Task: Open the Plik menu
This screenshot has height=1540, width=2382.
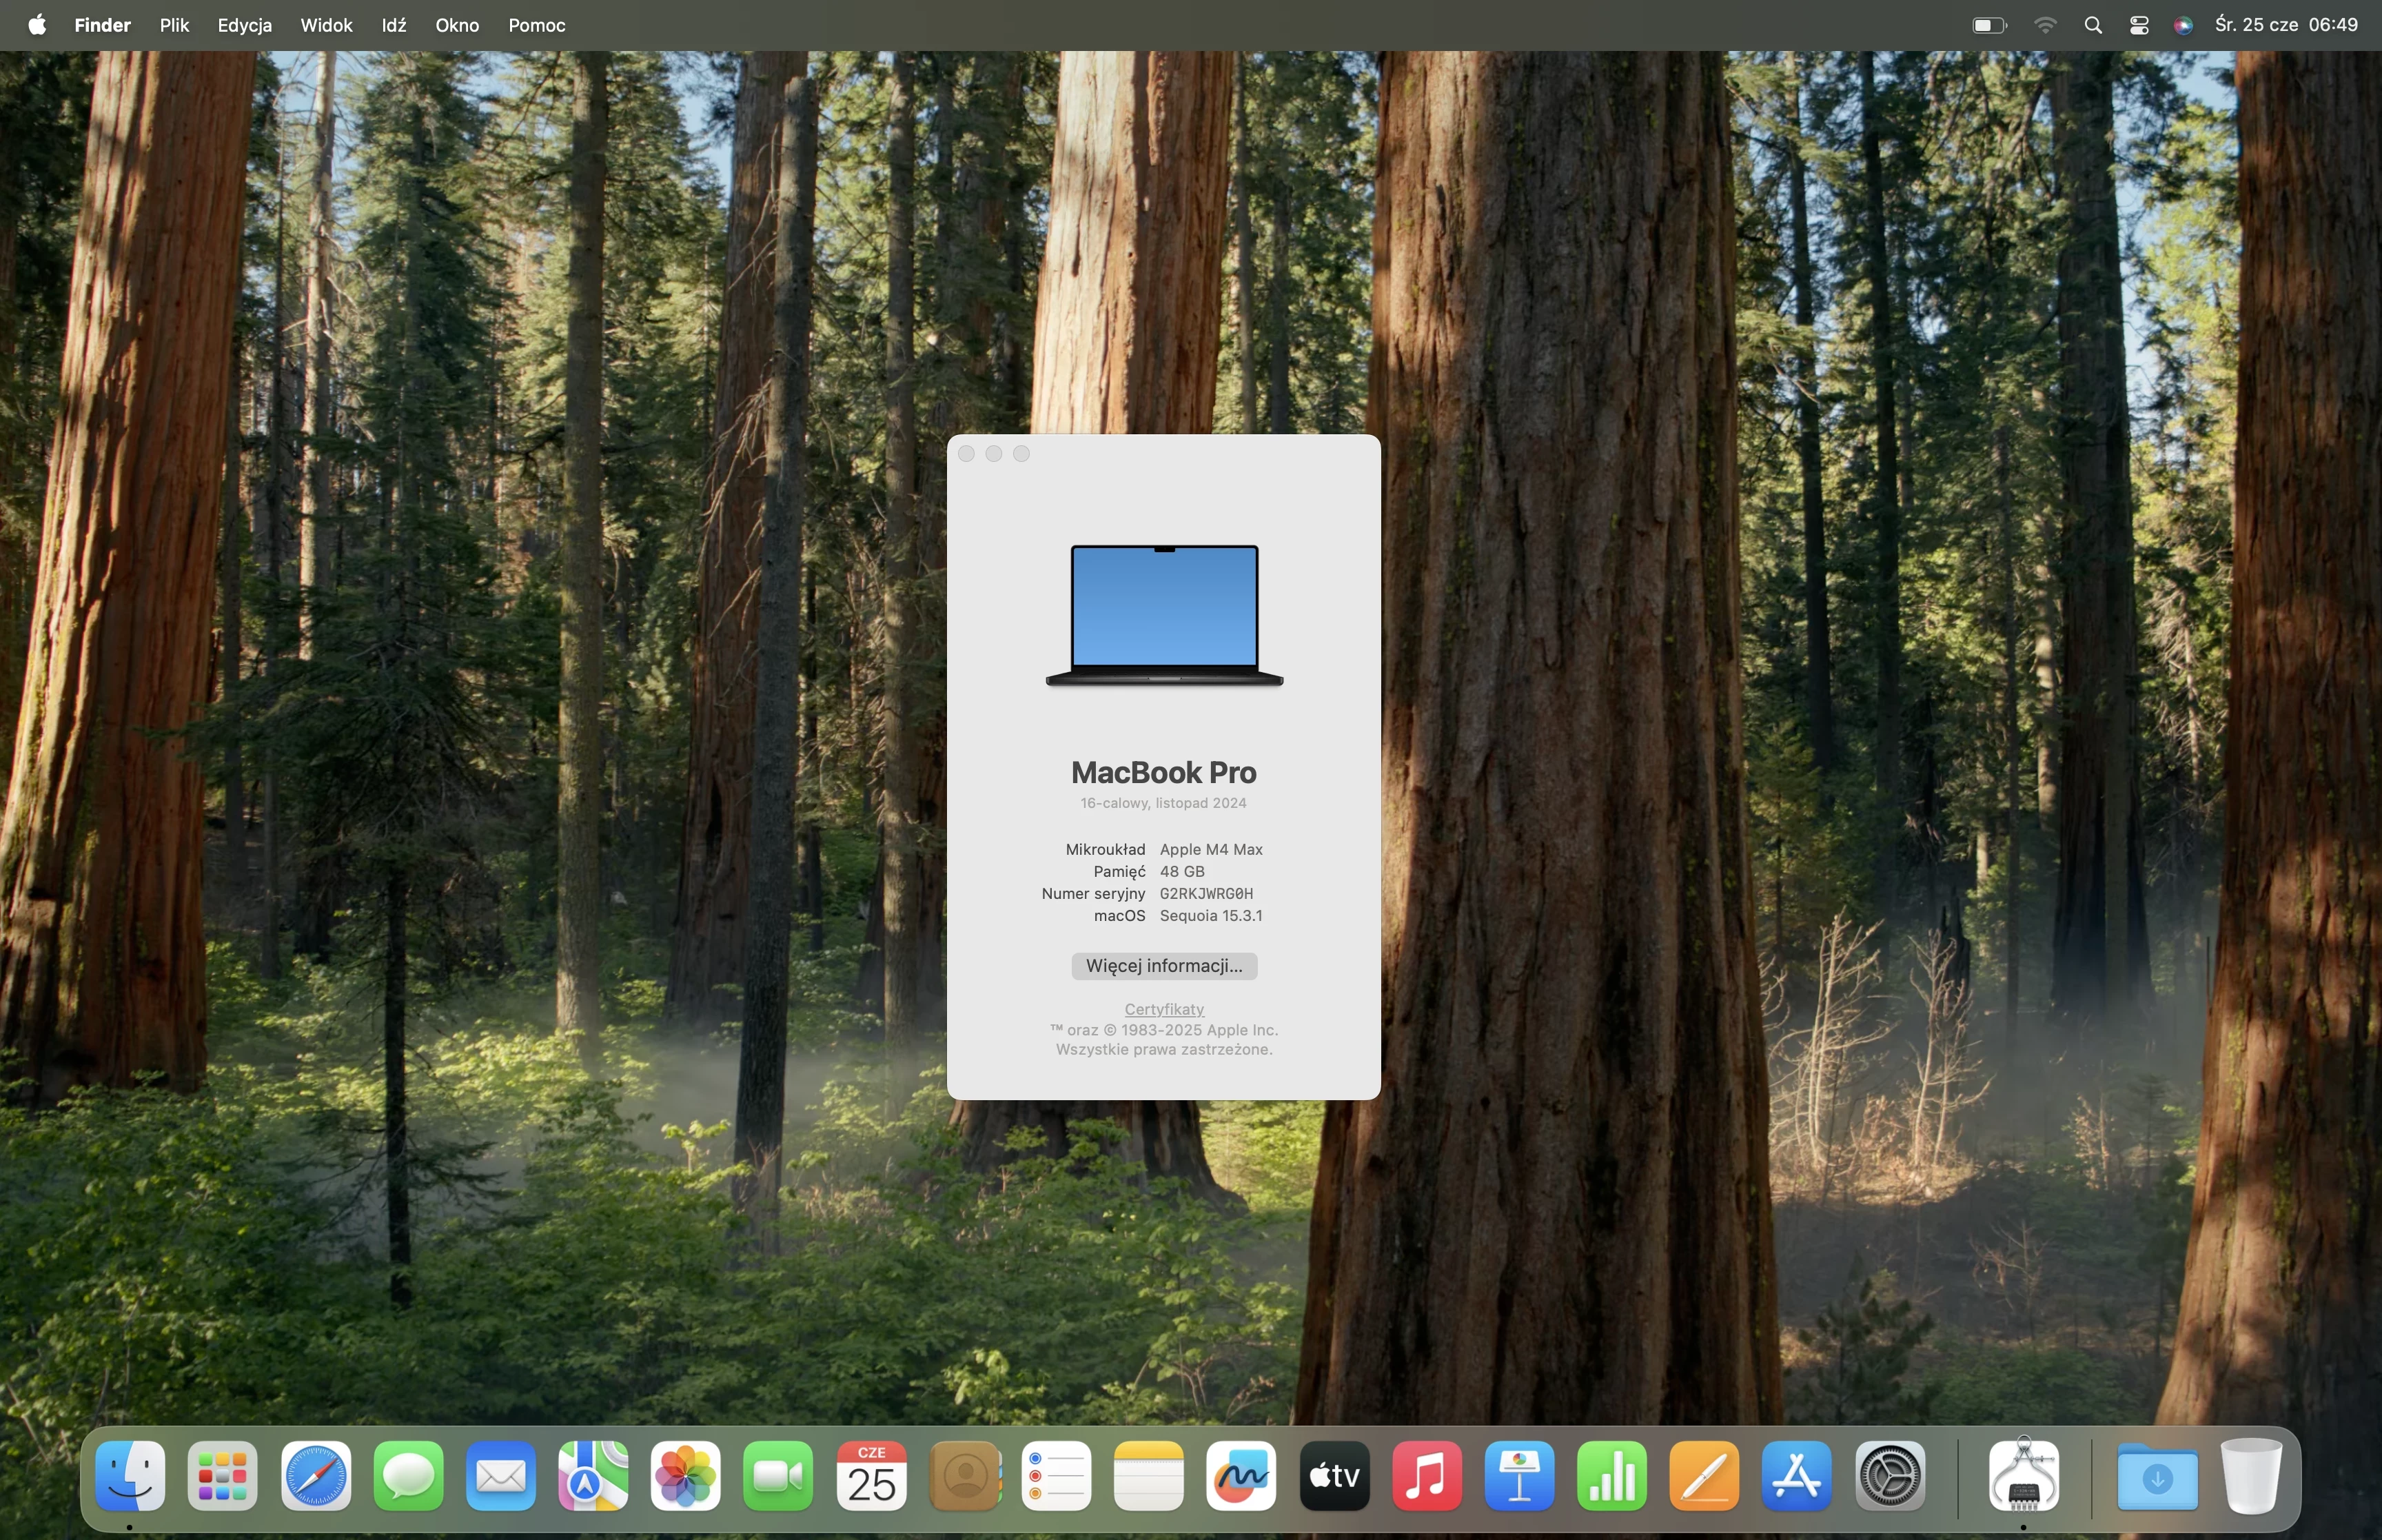Action: coord(174,25)
